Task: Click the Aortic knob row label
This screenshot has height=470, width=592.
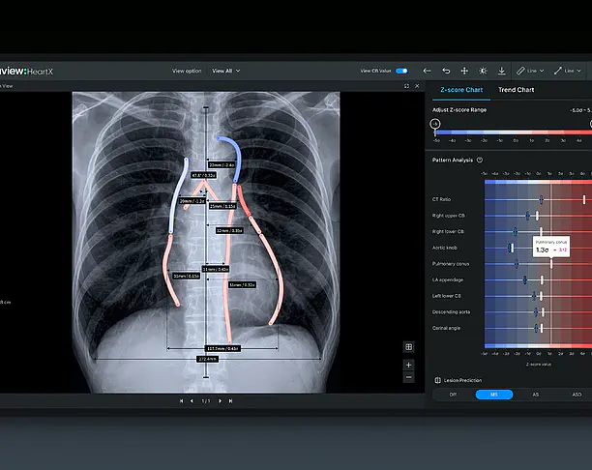Action: point(444,248)
